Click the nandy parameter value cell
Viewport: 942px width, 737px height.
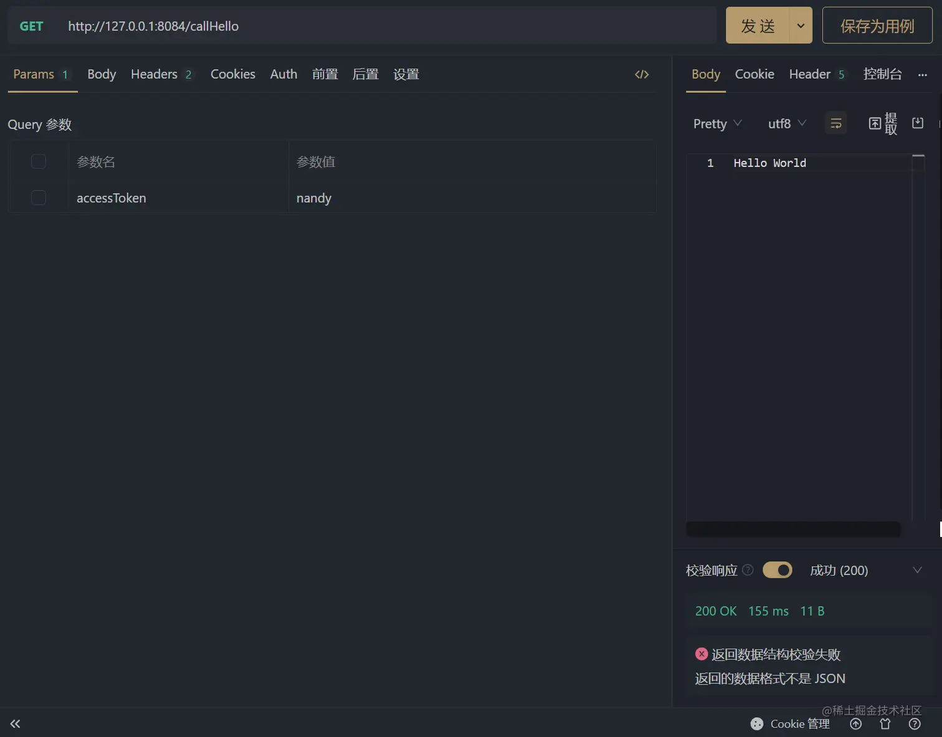click(472, 197)
